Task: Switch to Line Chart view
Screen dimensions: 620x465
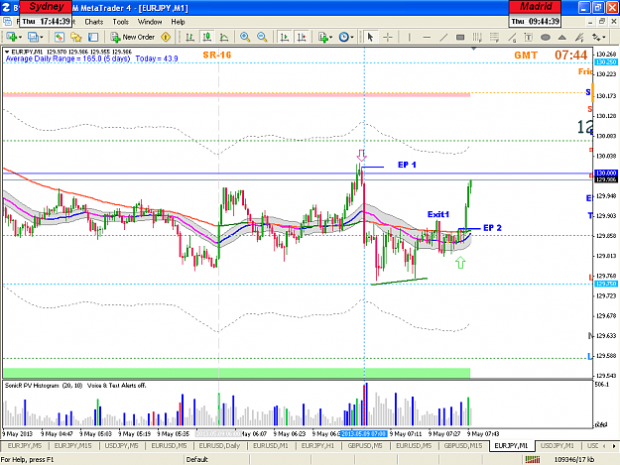Action: (x=224, y=37)
